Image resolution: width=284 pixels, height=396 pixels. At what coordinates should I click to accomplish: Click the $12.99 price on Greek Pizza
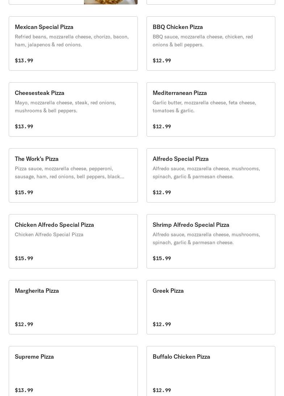162,324
